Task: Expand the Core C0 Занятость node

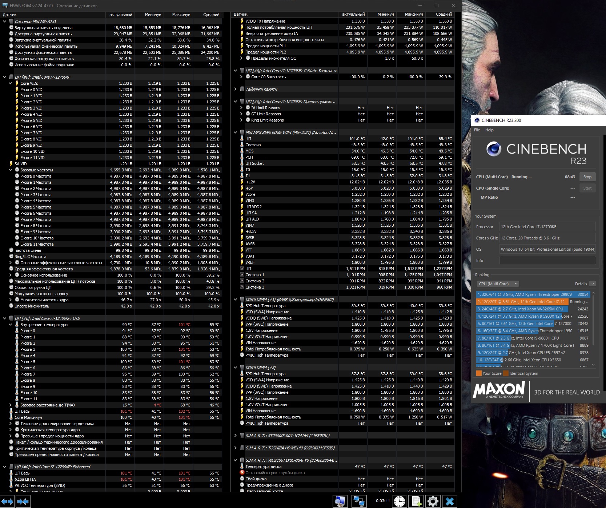Action: tap(241, 77)
